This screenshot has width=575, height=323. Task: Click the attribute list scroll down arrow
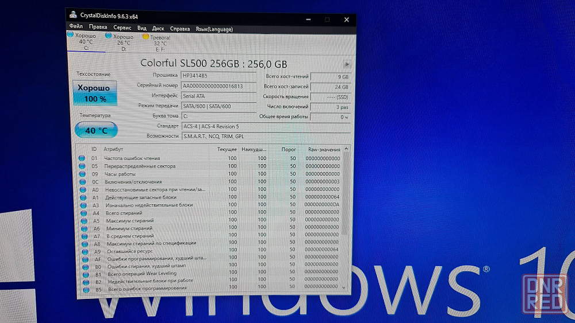click(x=344, y=287)
